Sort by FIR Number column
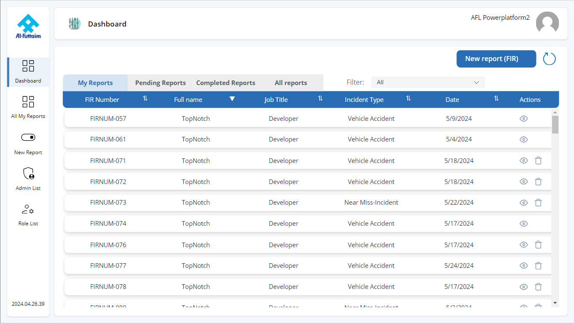The height and width of the screenshot is (323, 574). point(145,99)
